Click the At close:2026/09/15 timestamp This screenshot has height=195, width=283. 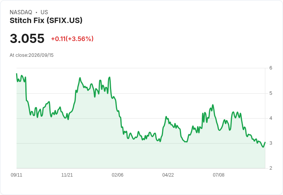pyautogui.click(x=32, y=55)
